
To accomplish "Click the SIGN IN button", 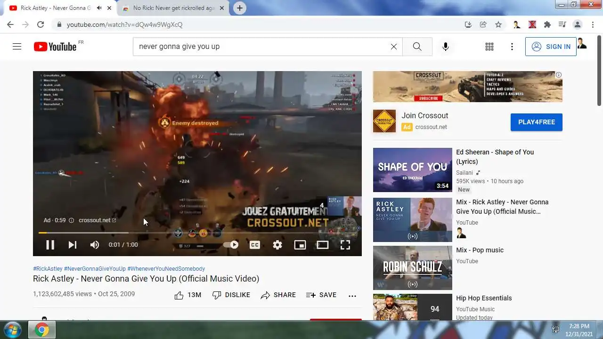I will pyautogui.click(x=551, y=47).
